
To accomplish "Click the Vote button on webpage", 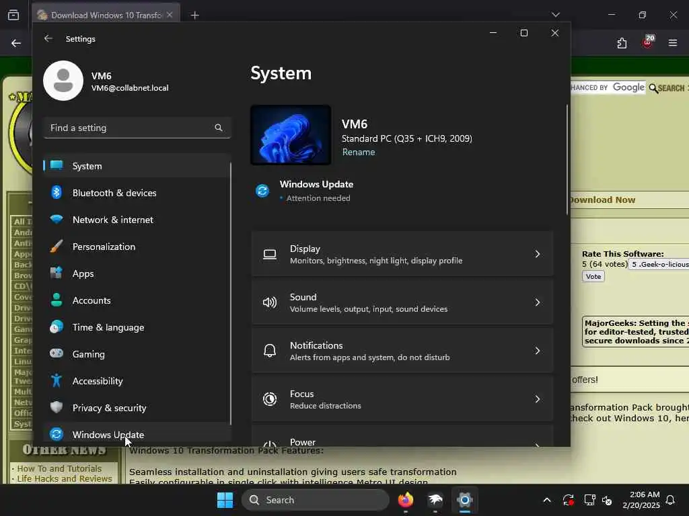I will [593, 276].
